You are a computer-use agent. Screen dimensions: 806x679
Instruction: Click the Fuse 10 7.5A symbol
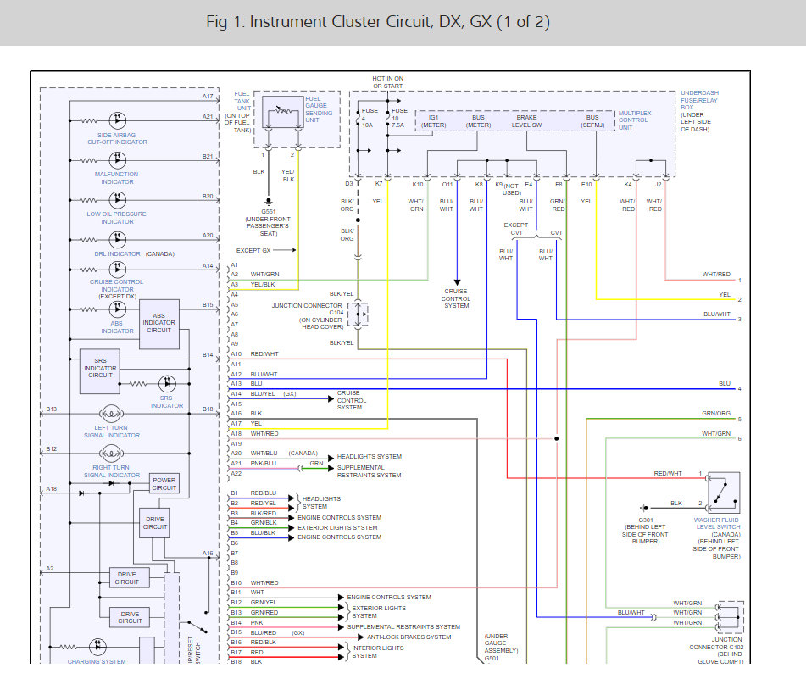pyautogui.click(x=387, y=120)
